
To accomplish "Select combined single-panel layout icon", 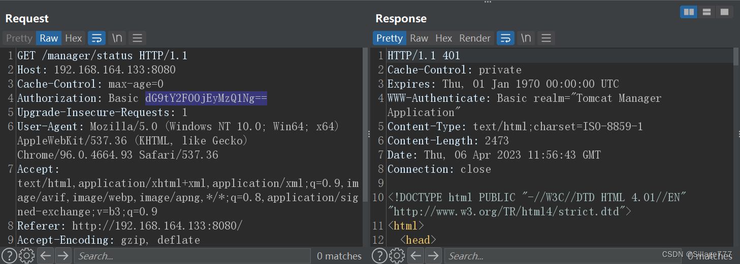I will (x=724, y=12).
